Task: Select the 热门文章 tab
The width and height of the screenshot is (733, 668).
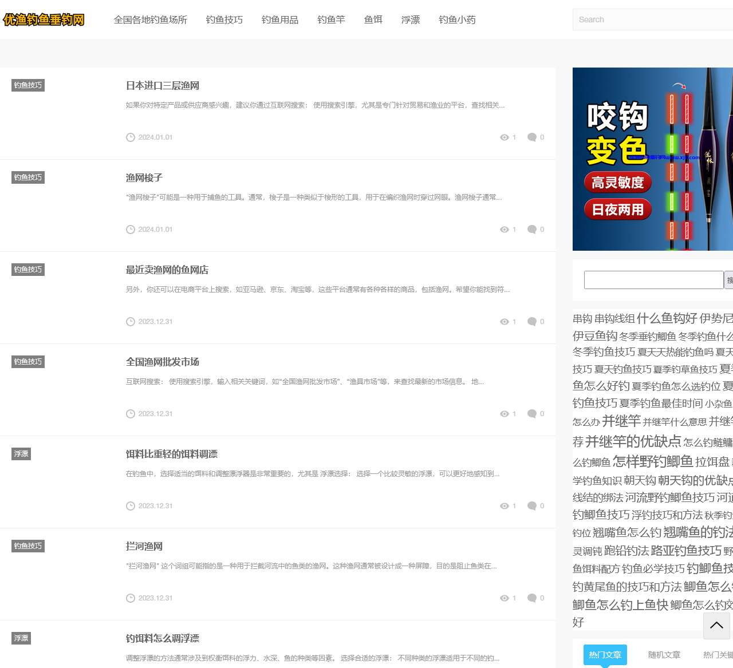Action: (x=605, y=655)
